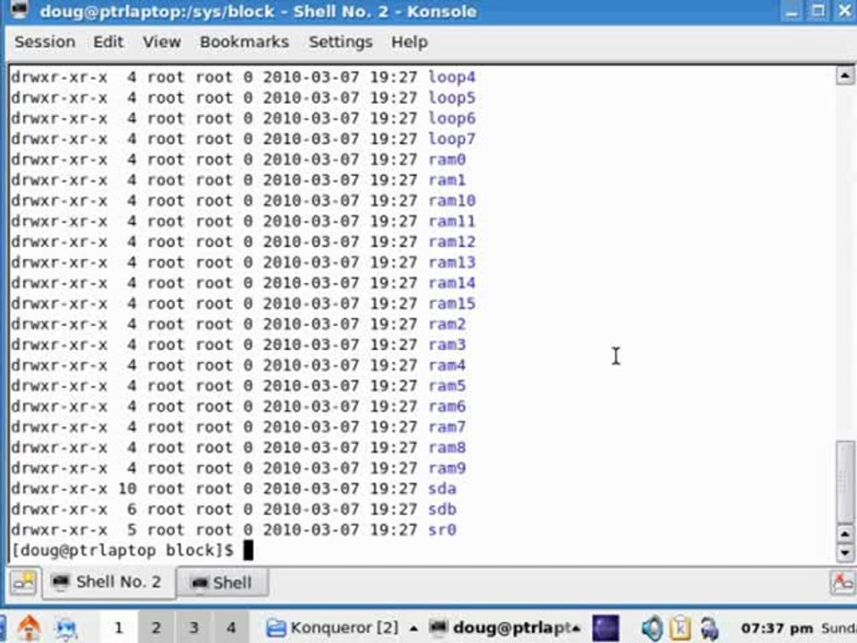
Task: Open the Settings menu
Action: click(x=340, y=42)
